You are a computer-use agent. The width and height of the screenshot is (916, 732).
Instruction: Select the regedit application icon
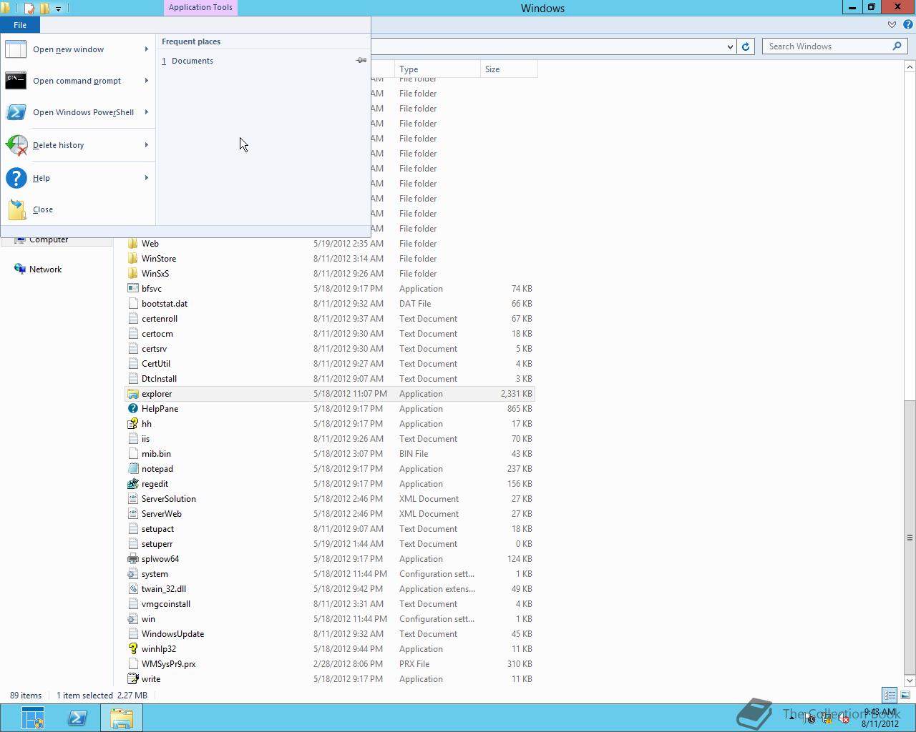[132, 484]
